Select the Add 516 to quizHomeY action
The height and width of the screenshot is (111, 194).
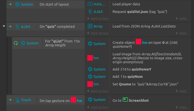point(132,69)
